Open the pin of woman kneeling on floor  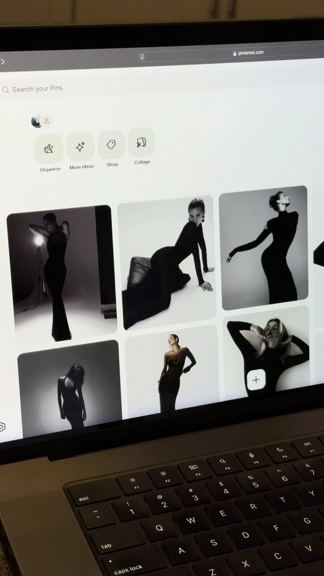click(x=167, y=262)
